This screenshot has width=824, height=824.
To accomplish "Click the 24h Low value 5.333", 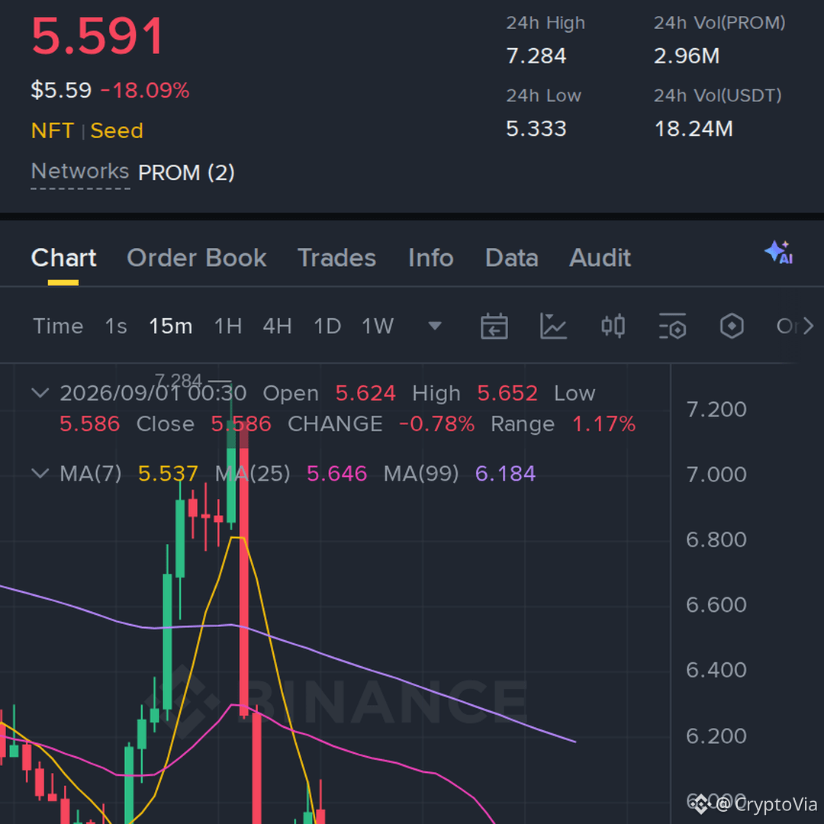I will (536, 129).
